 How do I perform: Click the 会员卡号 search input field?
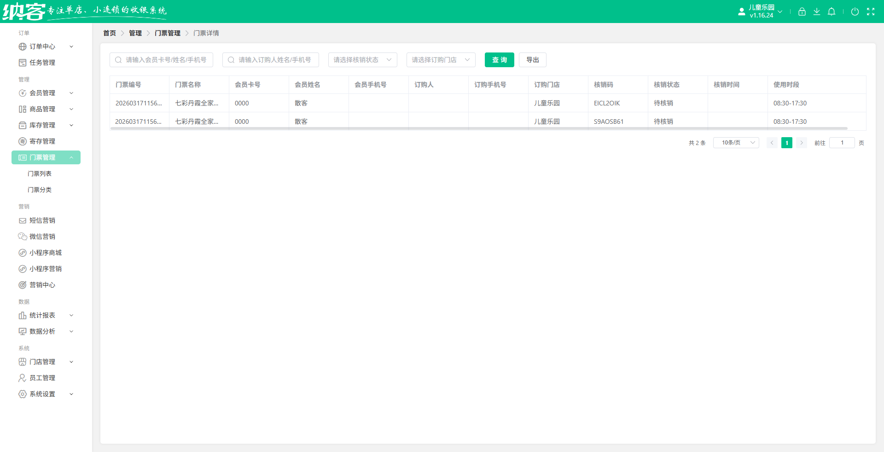coord(161,60)
